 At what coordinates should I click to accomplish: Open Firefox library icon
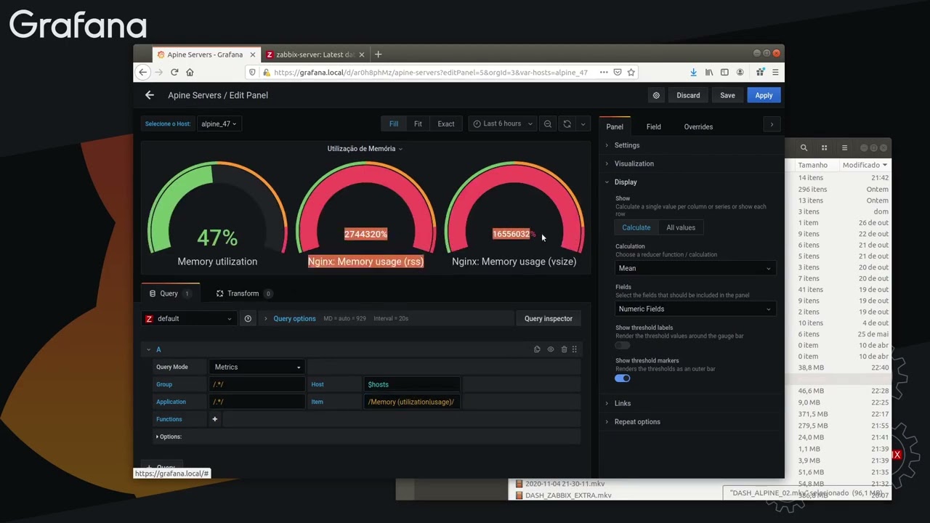(x=709, y=72)
